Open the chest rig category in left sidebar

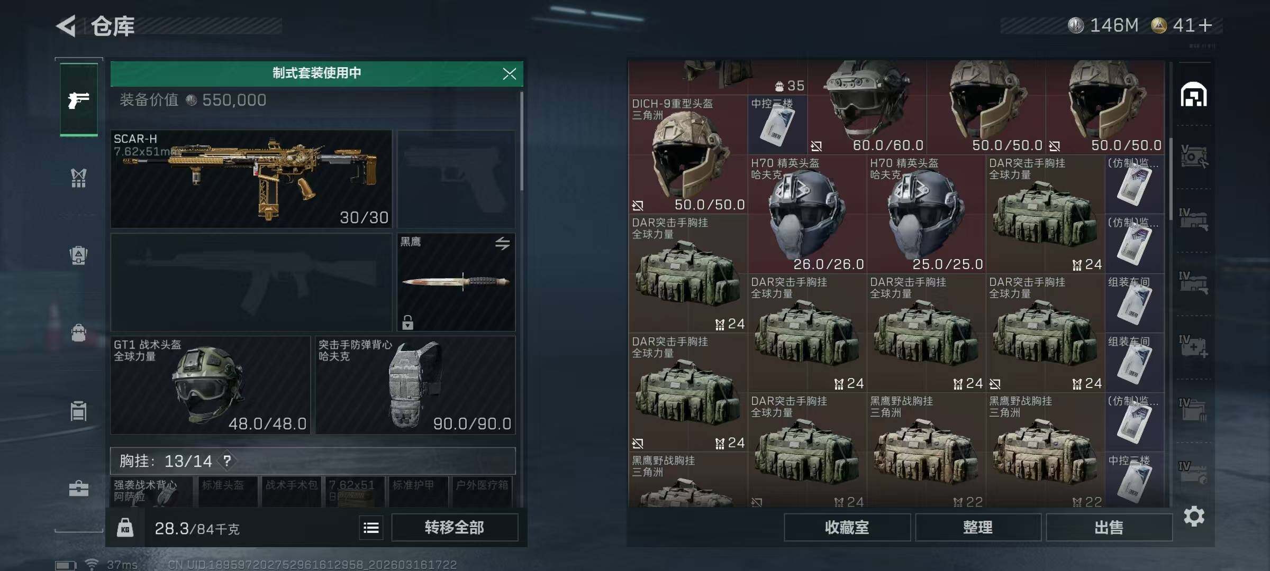[x=78, y=178]
